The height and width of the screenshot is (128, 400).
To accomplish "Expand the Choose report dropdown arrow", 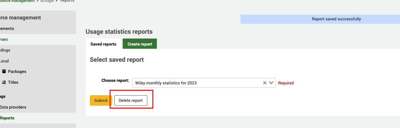I will click(271, 83).
